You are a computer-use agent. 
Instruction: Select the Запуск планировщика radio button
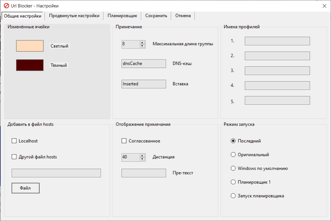pyautogui.click(x=233, y=196)
